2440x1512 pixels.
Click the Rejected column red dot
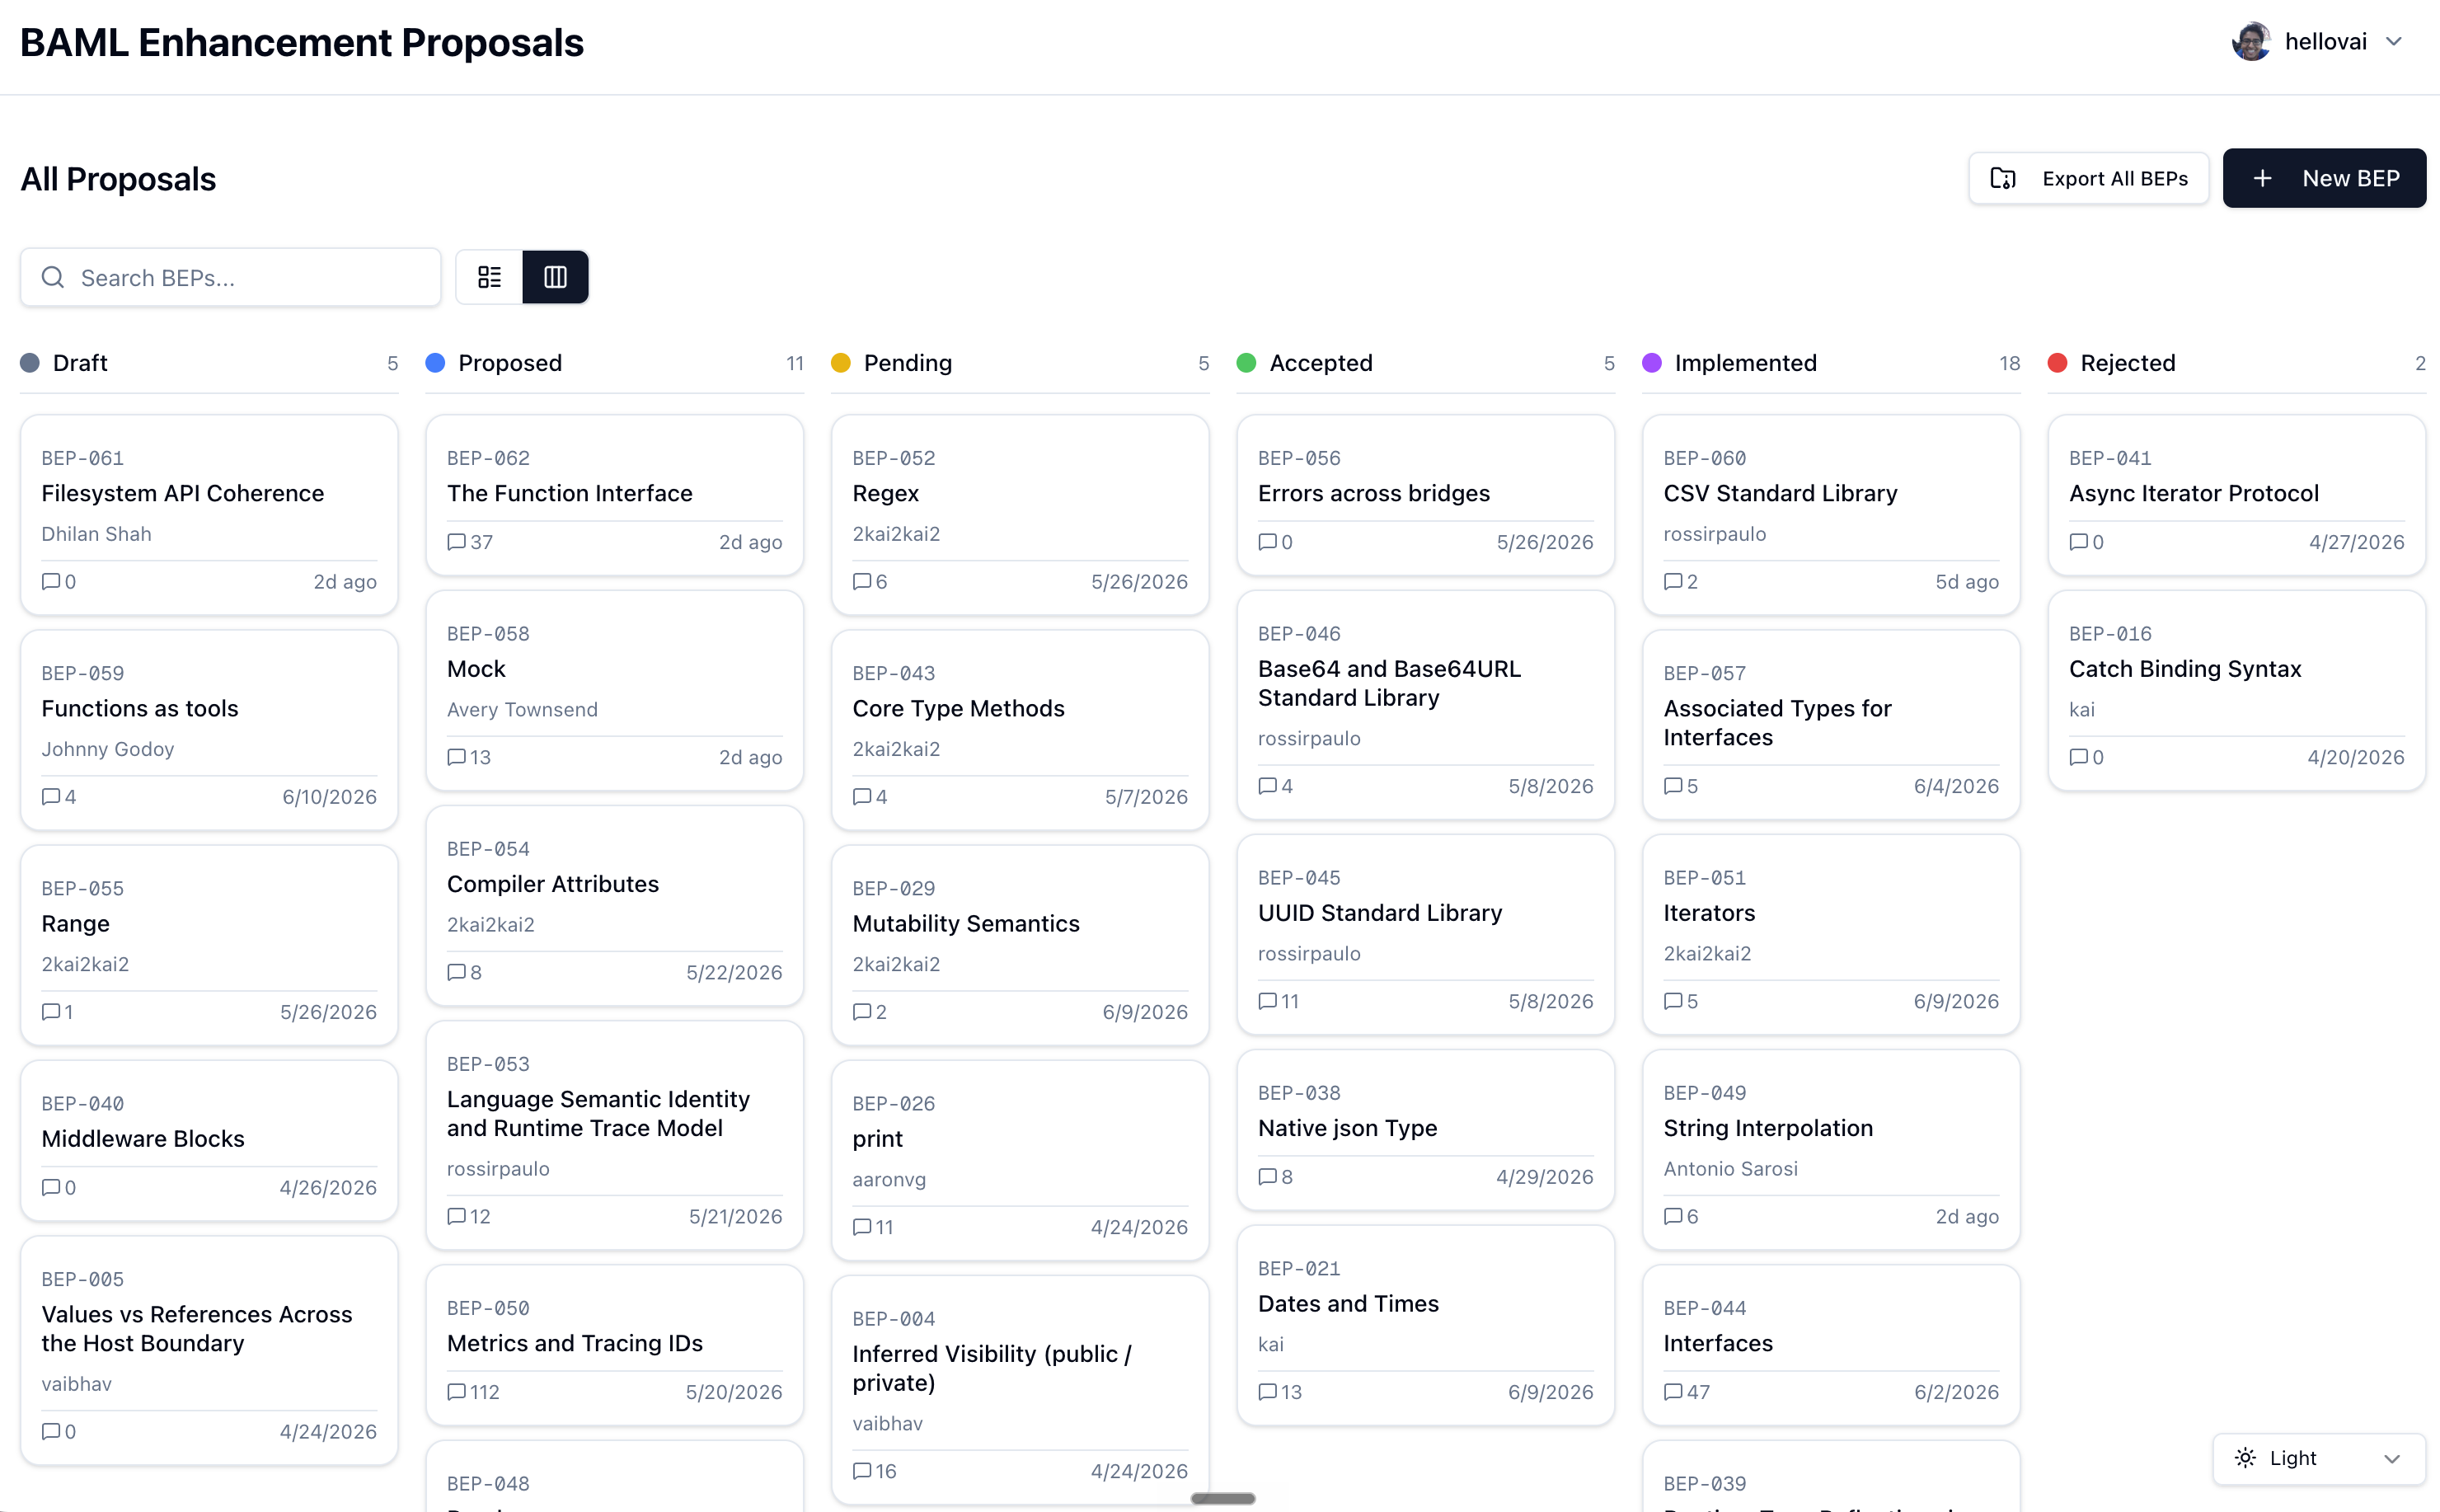tap(2058, 363)
